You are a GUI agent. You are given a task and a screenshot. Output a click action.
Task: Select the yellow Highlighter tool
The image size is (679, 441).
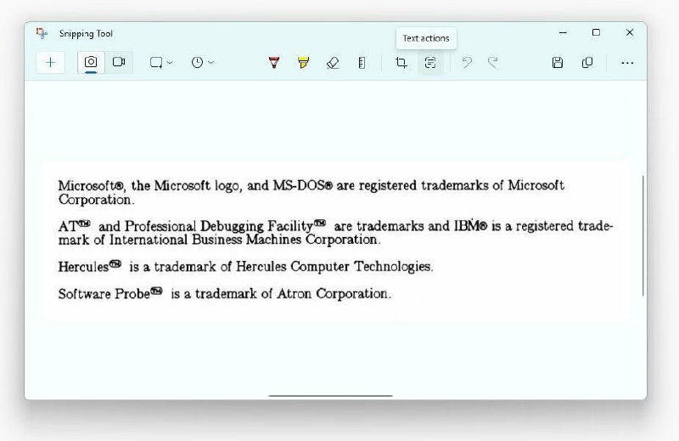[x=303, y=63]
